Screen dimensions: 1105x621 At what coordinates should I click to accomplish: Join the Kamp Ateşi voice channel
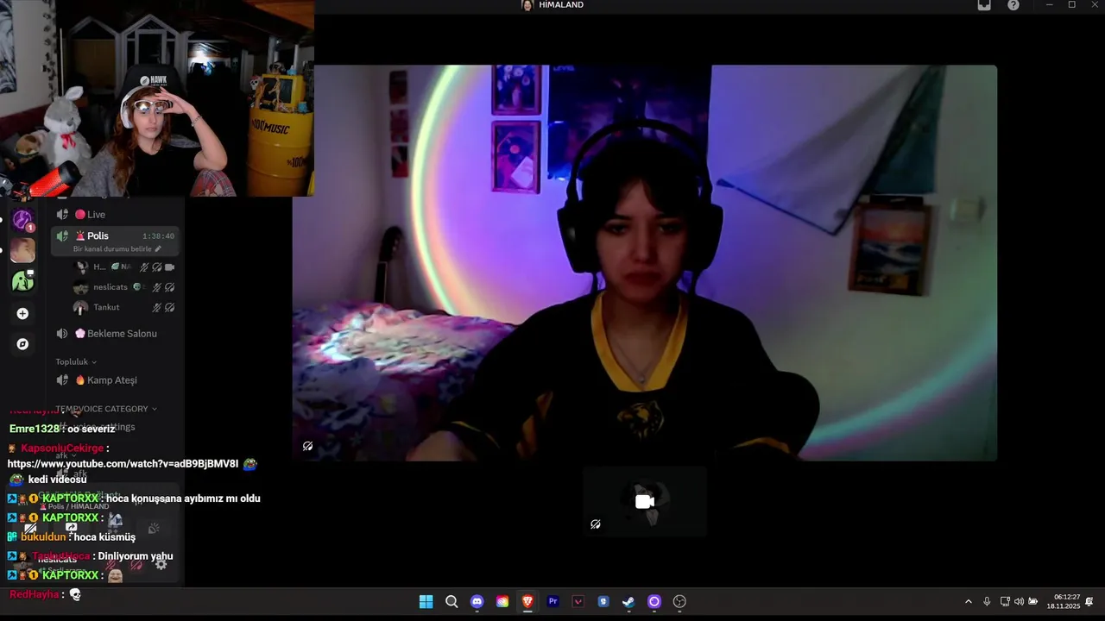[x=117, y=380]
